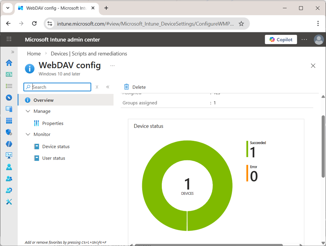Open Endpoint security shield icon
Image resolution: width=326 pixels, height=246 pixels.
(x=9, y=132)
